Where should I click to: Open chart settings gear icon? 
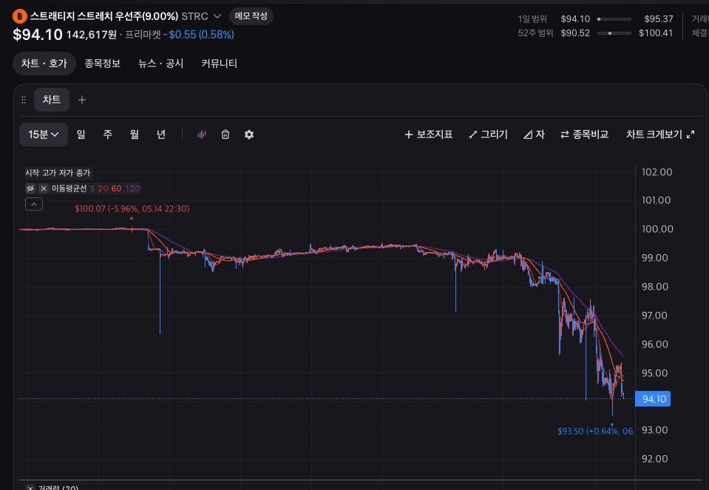click(x=248, y=135)
